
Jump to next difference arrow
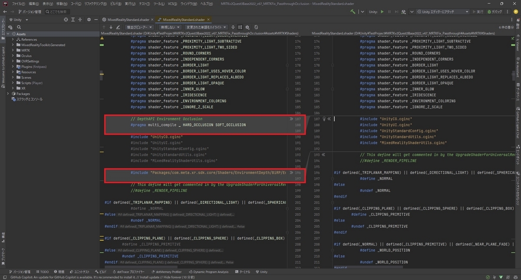tap(111, 27)
